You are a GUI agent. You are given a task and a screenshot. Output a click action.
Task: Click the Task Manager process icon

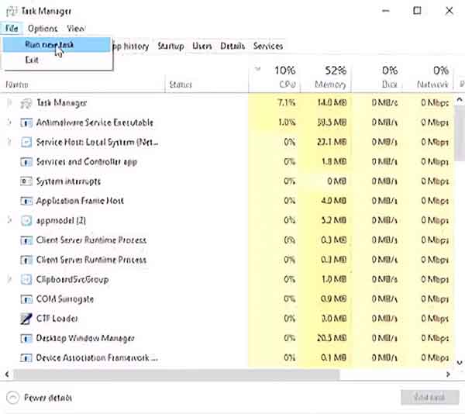pos(26,104)
